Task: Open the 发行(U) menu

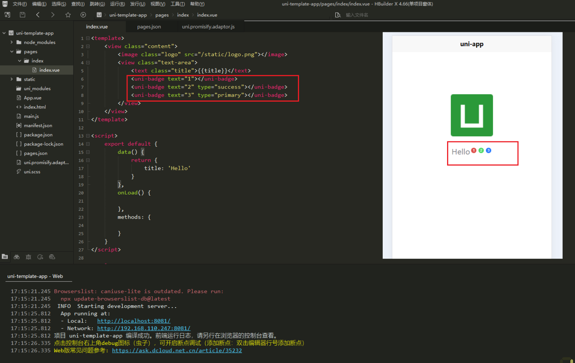Action: (138, 4)
